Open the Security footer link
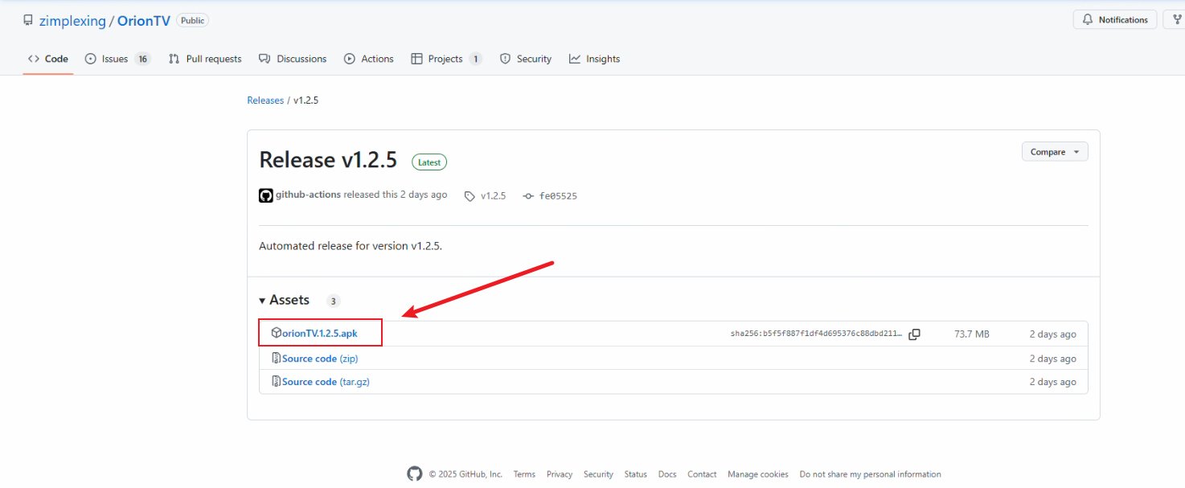 pos(598,474)
